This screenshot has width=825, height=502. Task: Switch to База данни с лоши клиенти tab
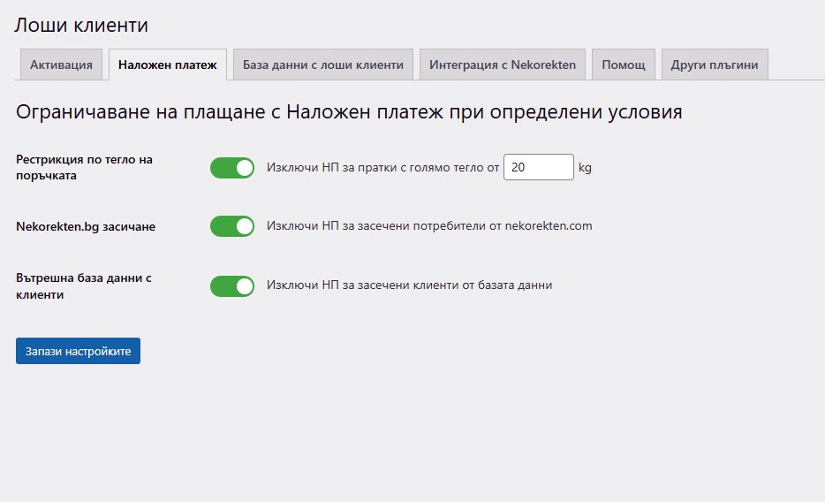click(323, 65)
